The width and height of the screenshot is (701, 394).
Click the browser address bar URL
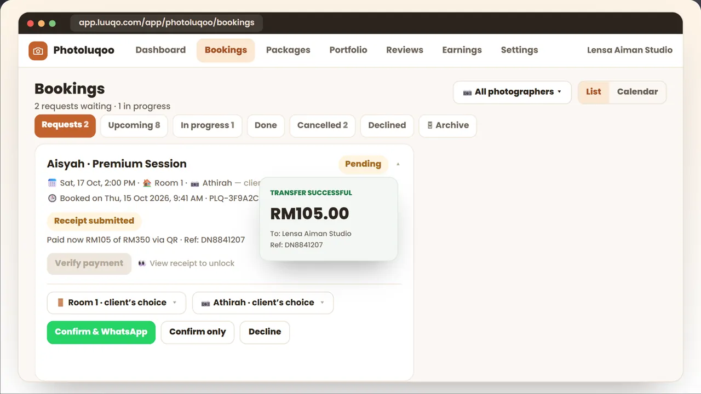166,23
